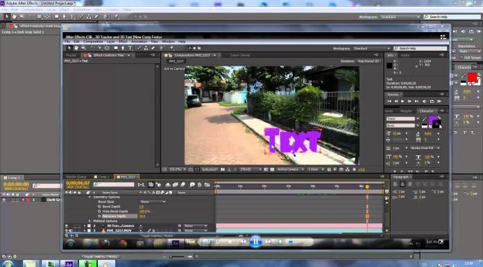Toggle loop option in Preview panel

point(432,101)
